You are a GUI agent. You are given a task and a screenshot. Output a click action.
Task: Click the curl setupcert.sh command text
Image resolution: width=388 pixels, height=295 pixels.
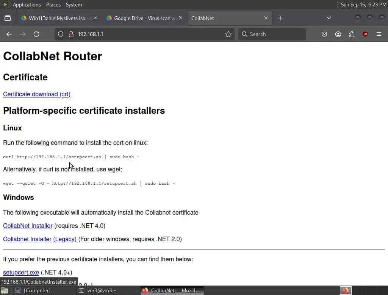tap(71, 157)
